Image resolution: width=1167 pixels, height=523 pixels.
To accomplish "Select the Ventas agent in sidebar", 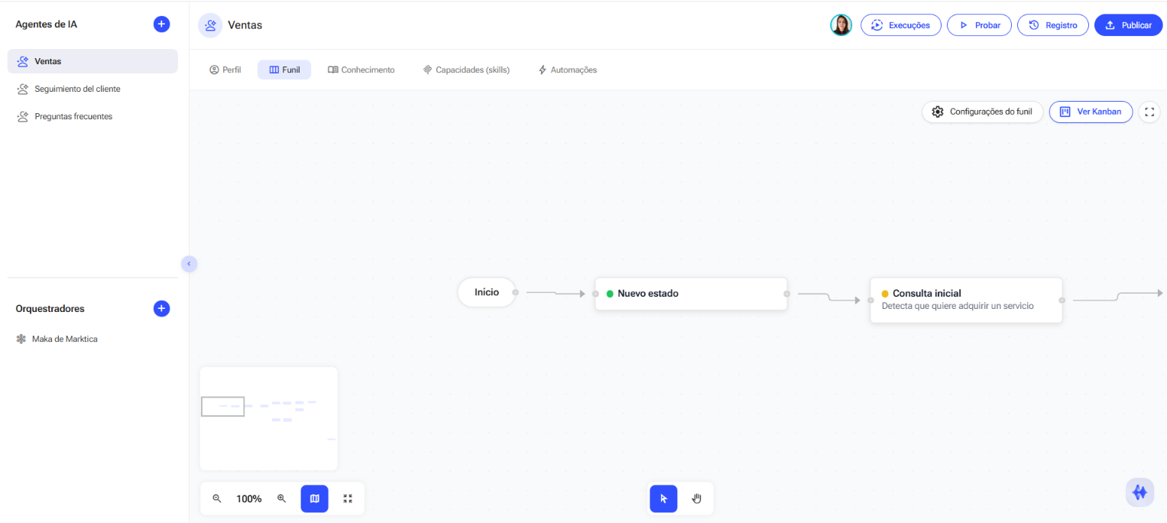I will [x=92, y=61].
